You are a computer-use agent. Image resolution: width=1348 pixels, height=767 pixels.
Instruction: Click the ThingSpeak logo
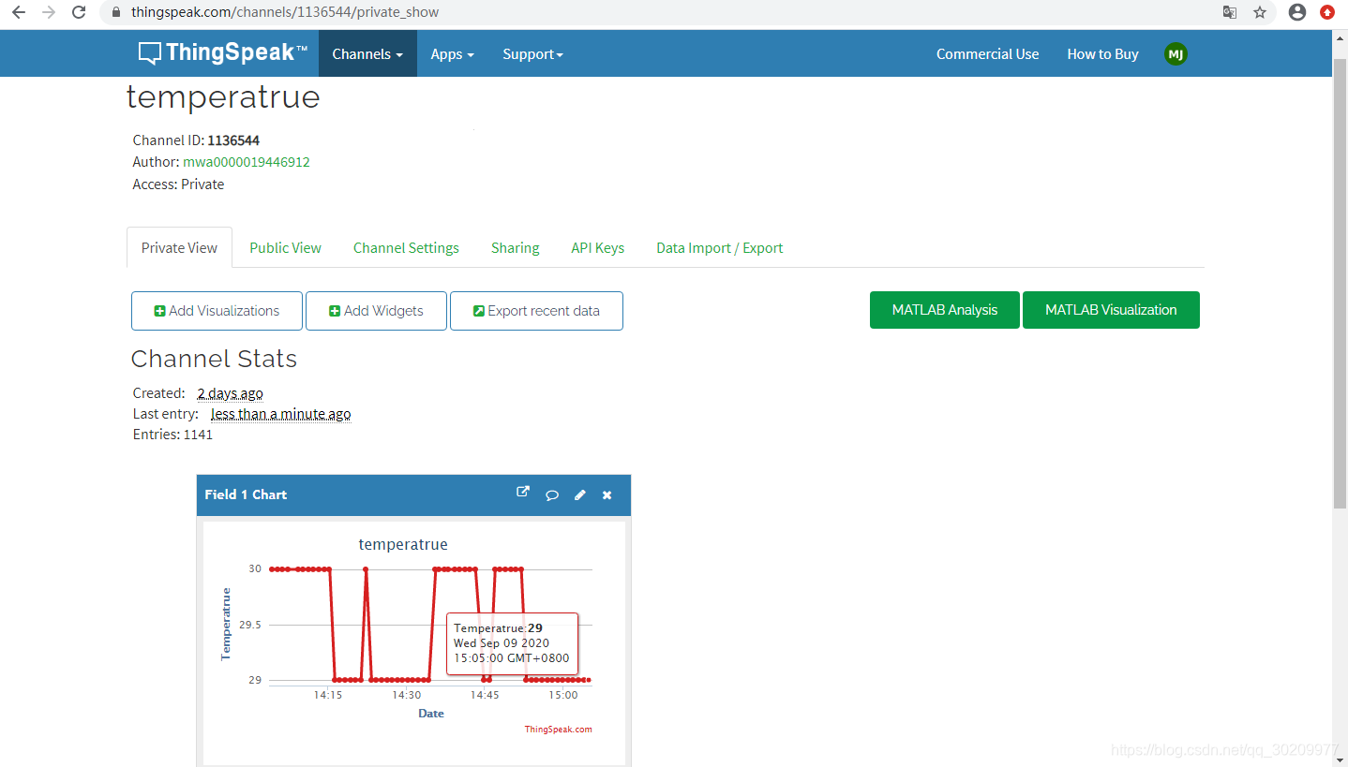223,53
